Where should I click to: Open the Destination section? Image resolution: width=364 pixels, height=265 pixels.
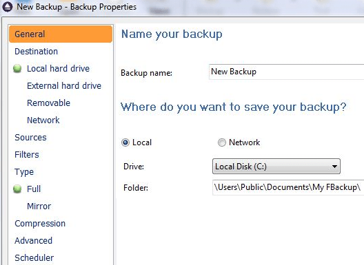[x=37, y=51]
